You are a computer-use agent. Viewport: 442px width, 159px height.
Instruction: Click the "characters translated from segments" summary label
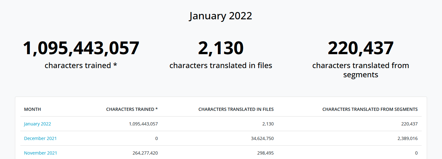361,70
